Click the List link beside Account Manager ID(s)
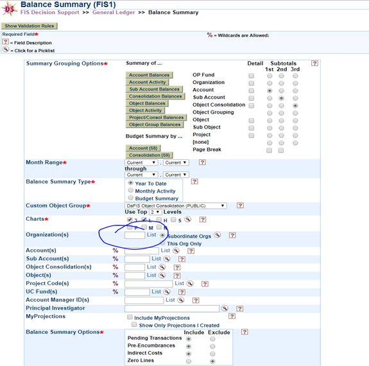Image resolution: width=369 pixels, height=366 pixels. pyautogui.click(x=170, y=300)
